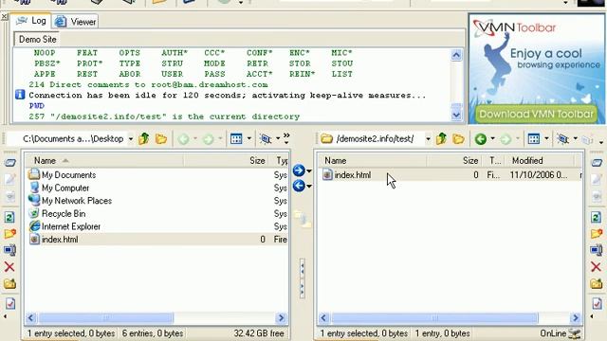This screenshot has width=607, height=341.
Task: Open the remote filter dropdown arrow
Action: pos(576,139)
